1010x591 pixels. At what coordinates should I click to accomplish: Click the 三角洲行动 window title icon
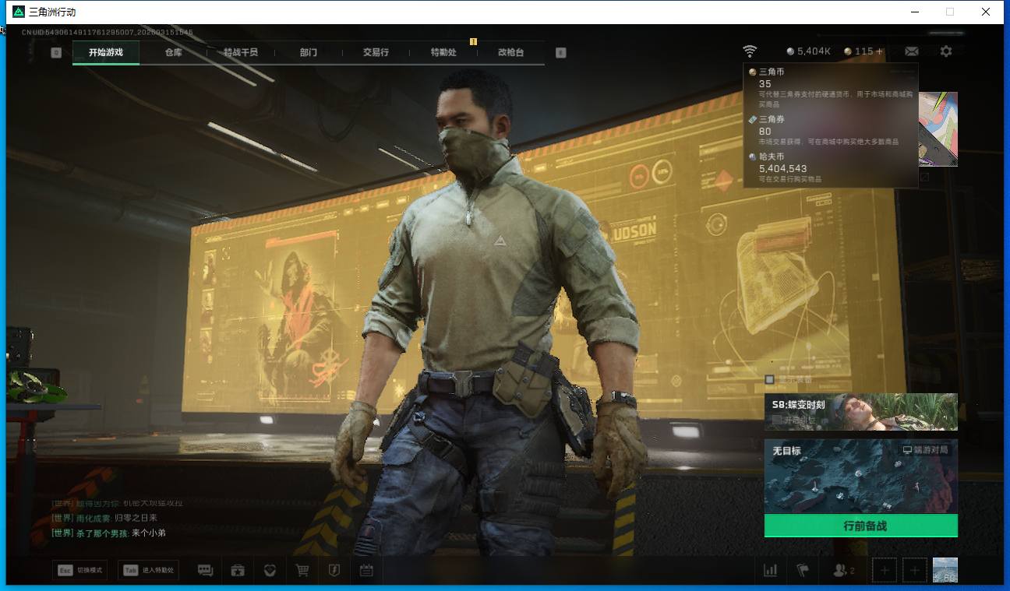pos(19,12)
